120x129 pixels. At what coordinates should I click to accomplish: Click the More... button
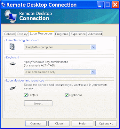(x=38, y=103)
